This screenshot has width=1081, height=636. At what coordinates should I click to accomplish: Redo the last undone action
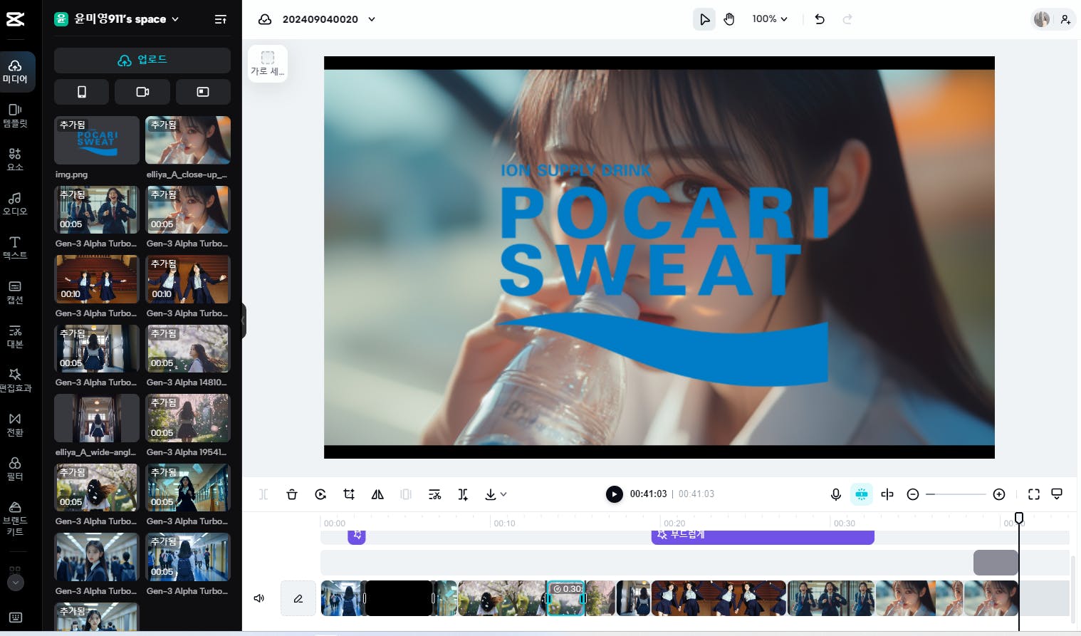(x=847, y=19)
